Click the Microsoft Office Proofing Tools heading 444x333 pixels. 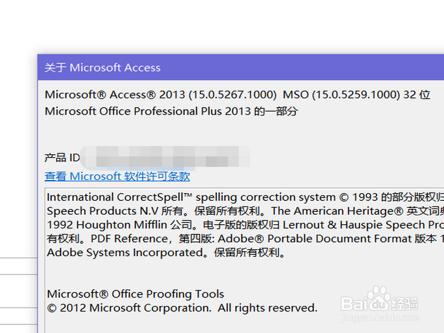[135, 294]
